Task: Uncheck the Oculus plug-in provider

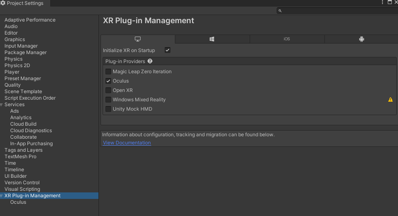Action: pos(108,81)
